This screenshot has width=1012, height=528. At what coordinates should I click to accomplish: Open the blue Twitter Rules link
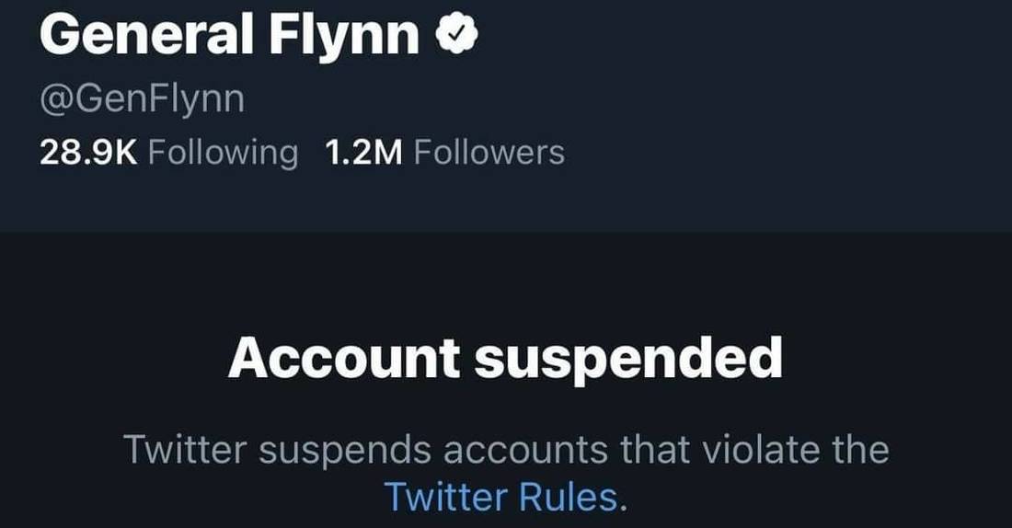click(x=503, y=498)
